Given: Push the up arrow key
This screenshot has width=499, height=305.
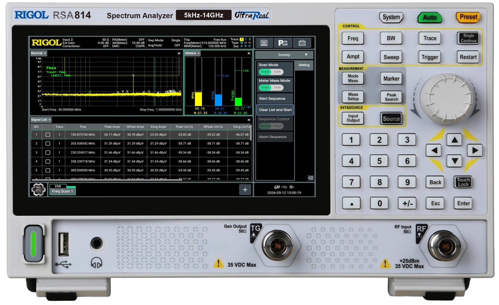Looking at the screenshot, I should point(454,140).
